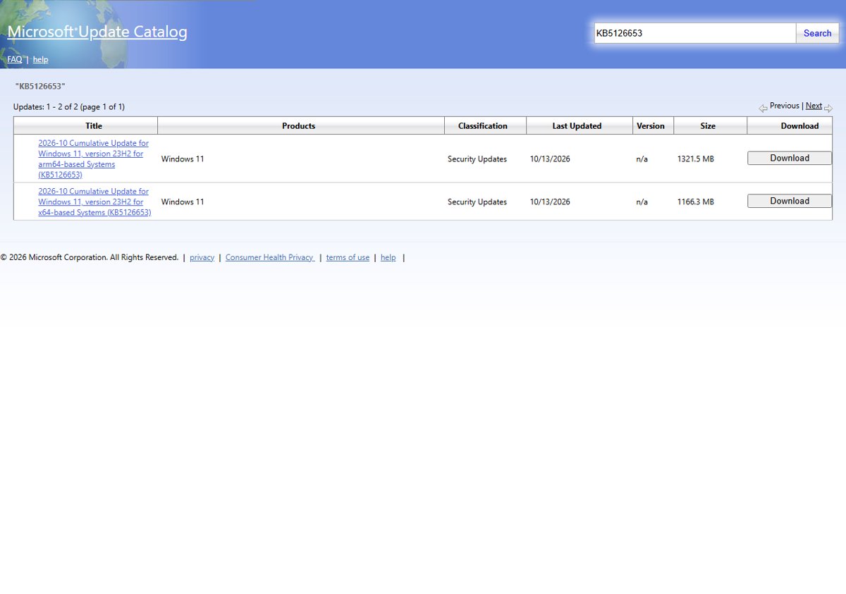Click the "KB5126653" search results heading

[x=40, y=86]
